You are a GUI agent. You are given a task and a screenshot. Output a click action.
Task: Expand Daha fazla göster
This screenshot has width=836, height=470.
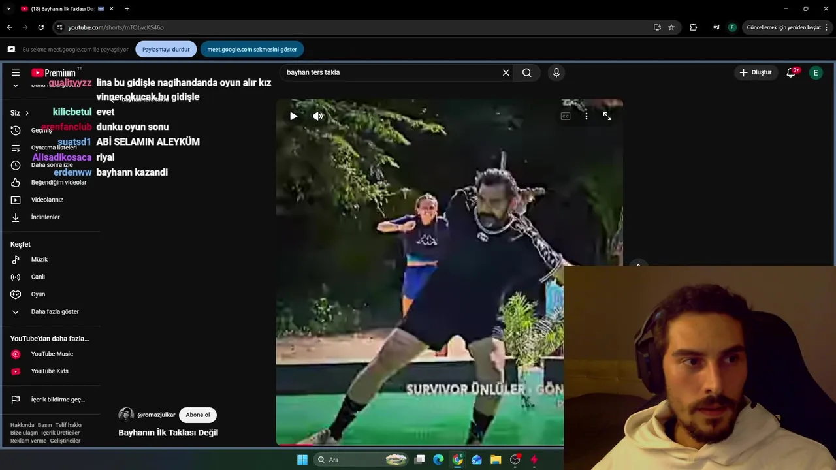point(55,312)
